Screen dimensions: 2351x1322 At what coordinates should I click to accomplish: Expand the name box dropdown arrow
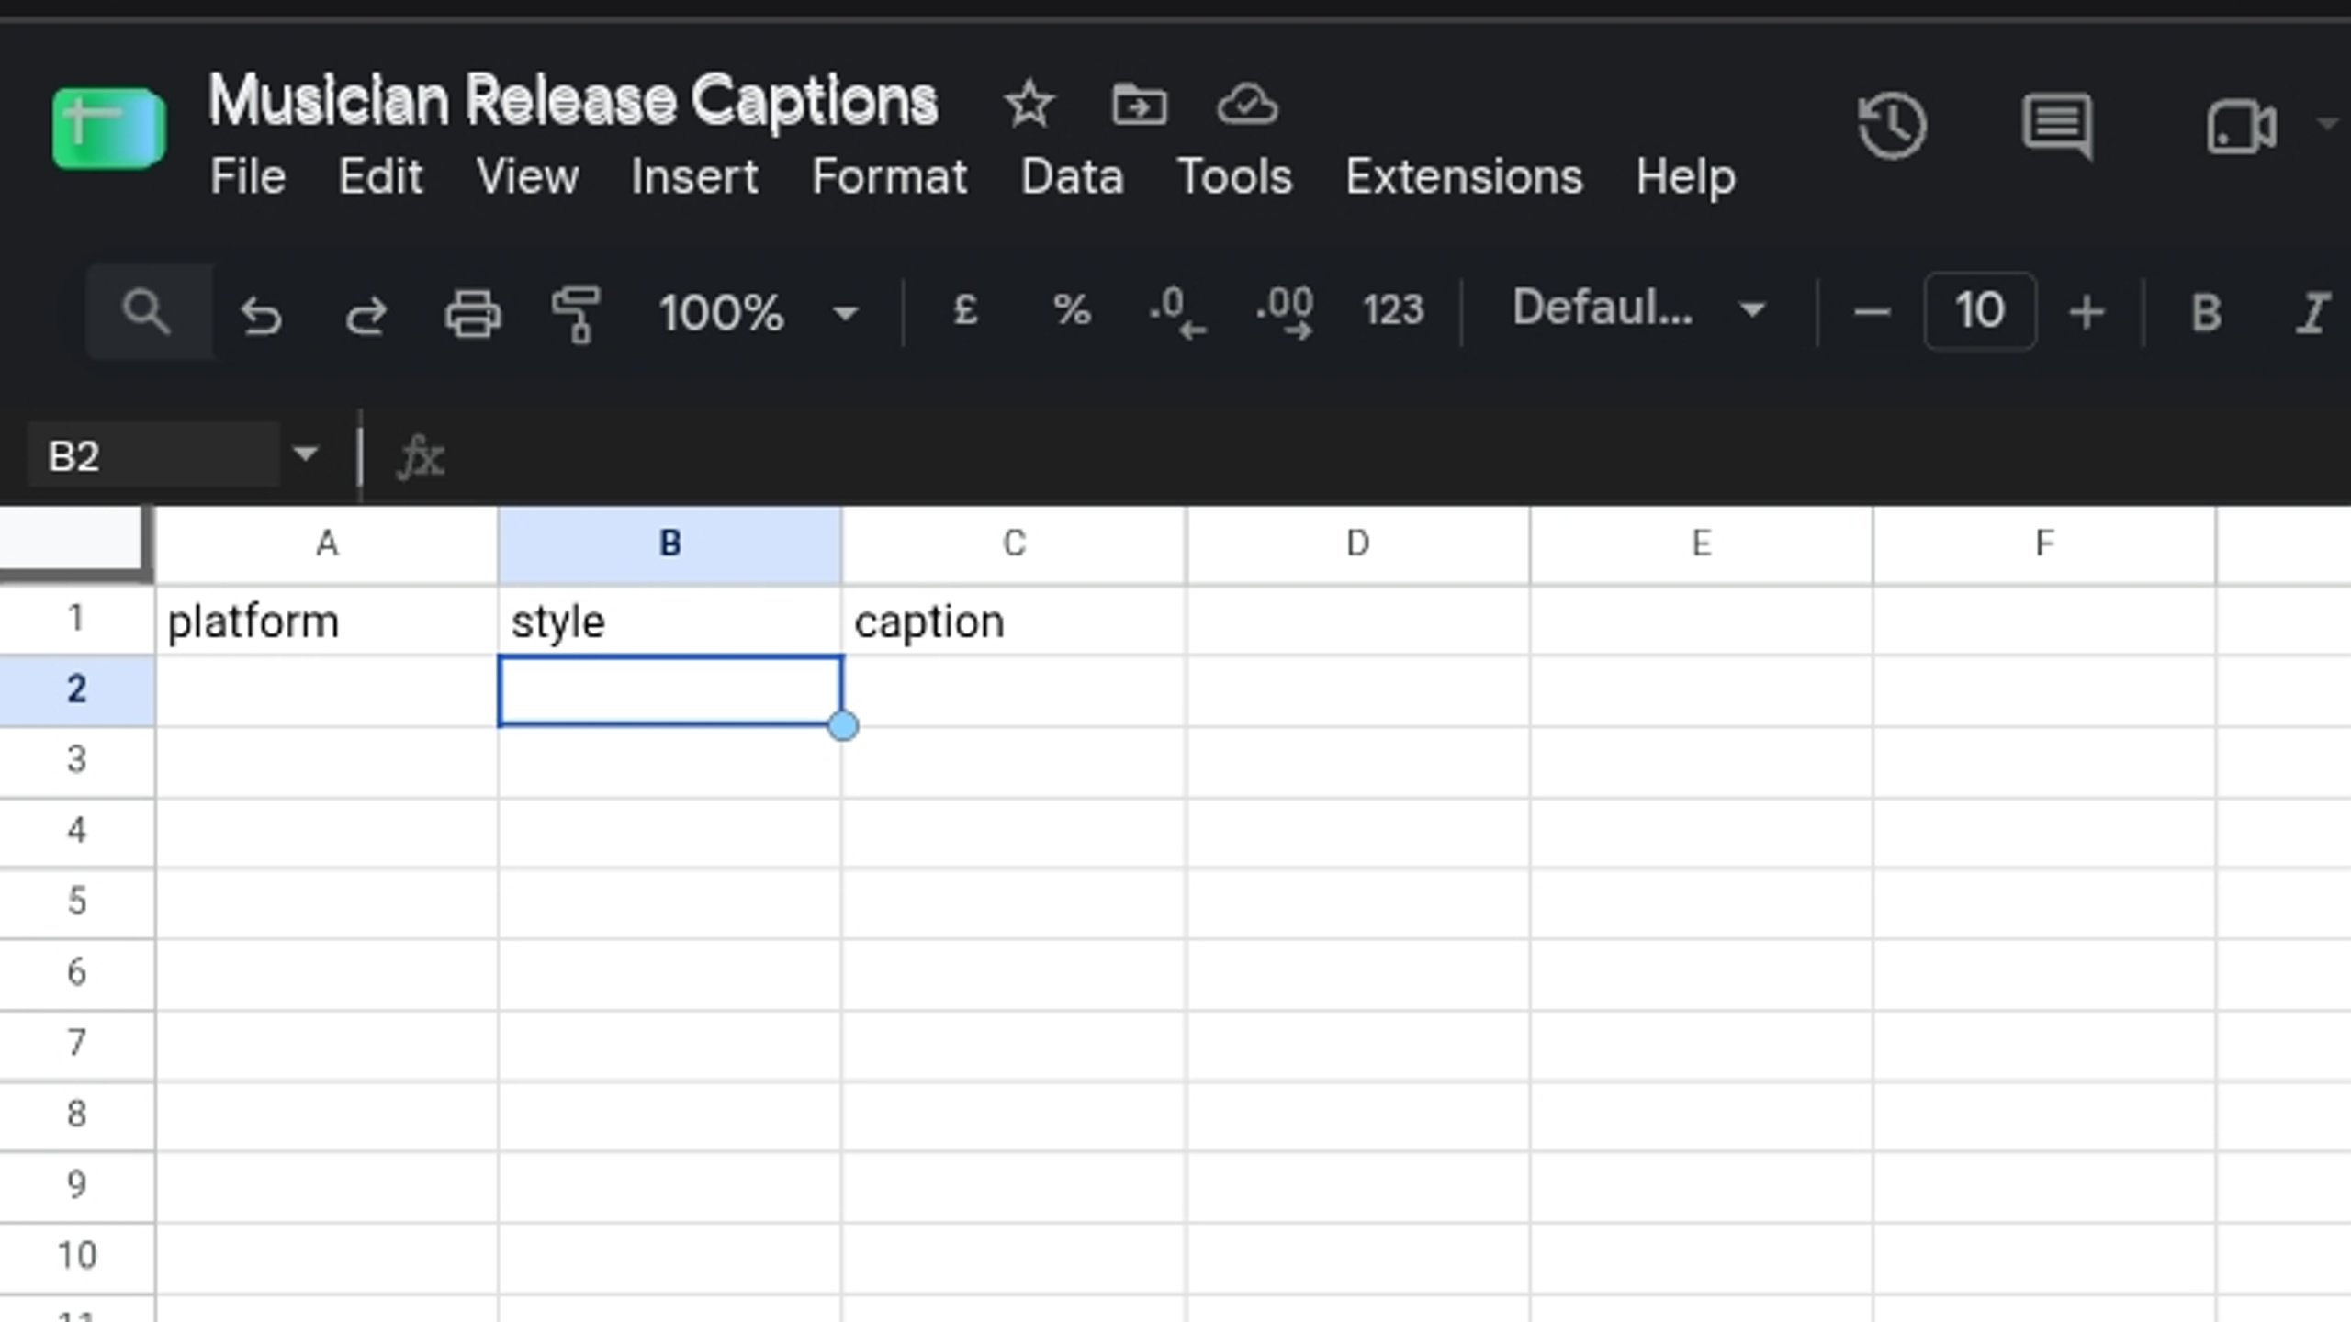[305, 454]
